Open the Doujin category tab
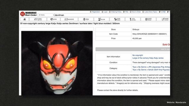 (x=102, y=19)
